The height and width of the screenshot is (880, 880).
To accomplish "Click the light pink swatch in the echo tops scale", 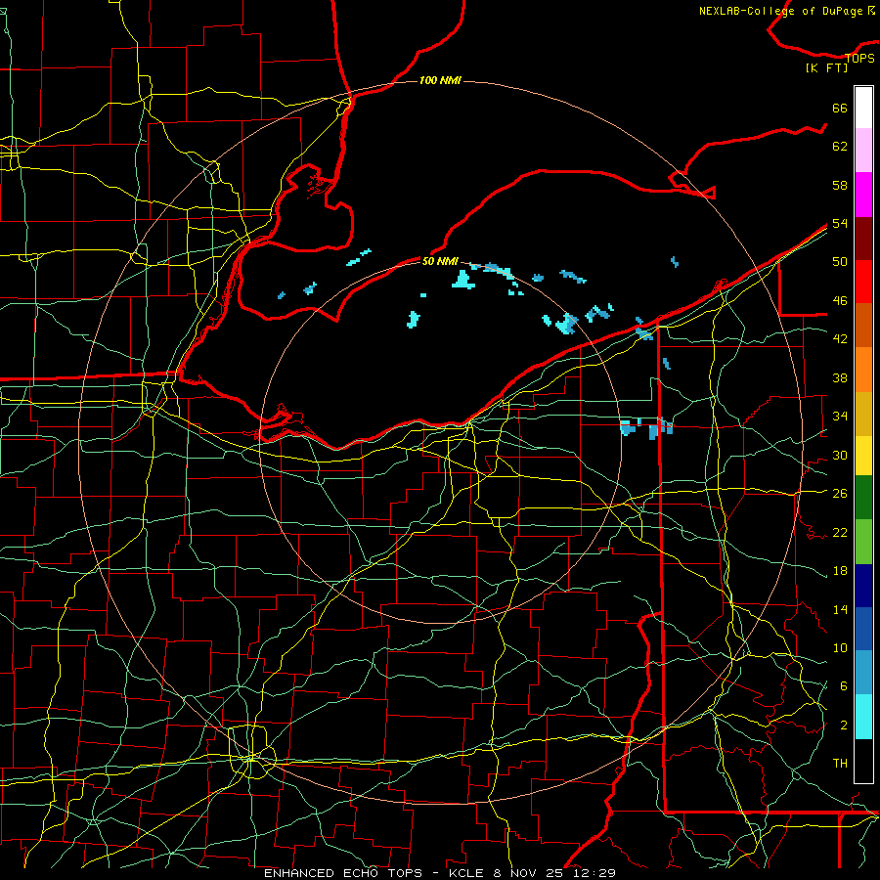I will [x=863, y=151].
